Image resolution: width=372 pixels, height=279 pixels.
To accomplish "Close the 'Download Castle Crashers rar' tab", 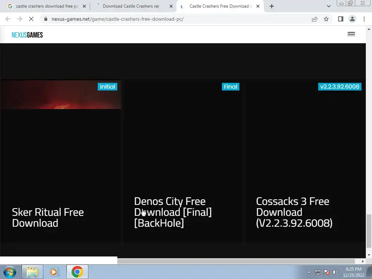I will coord(171,6).
